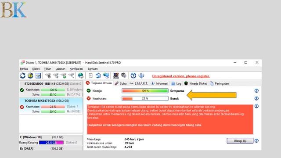The image size is (281, 158).
Task: Open the Bantuan menu
Action: 93,69
